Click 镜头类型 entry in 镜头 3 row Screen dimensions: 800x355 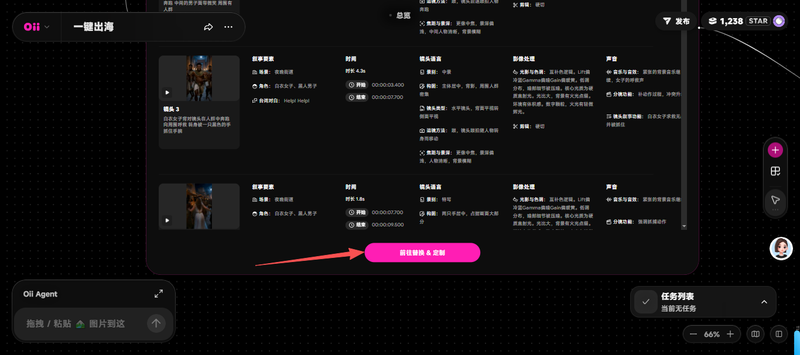(459, 112)
